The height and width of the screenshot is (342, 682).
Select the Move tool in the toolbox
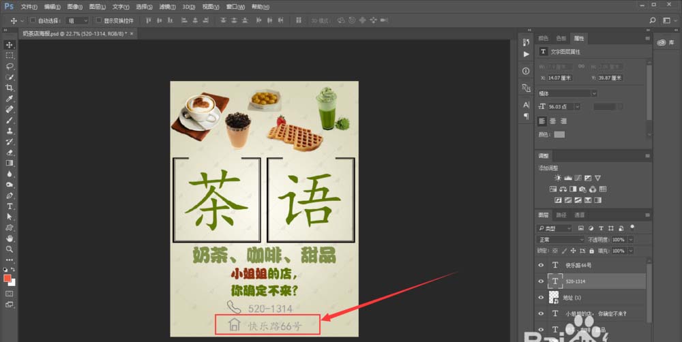pyautogui.click(x=9, y=45)
